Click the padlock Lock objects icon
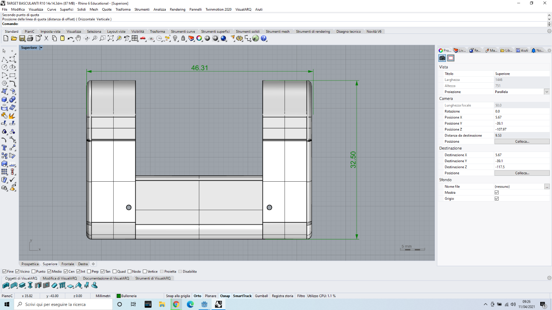Viewport: 552px width, 310px height. 183,38
